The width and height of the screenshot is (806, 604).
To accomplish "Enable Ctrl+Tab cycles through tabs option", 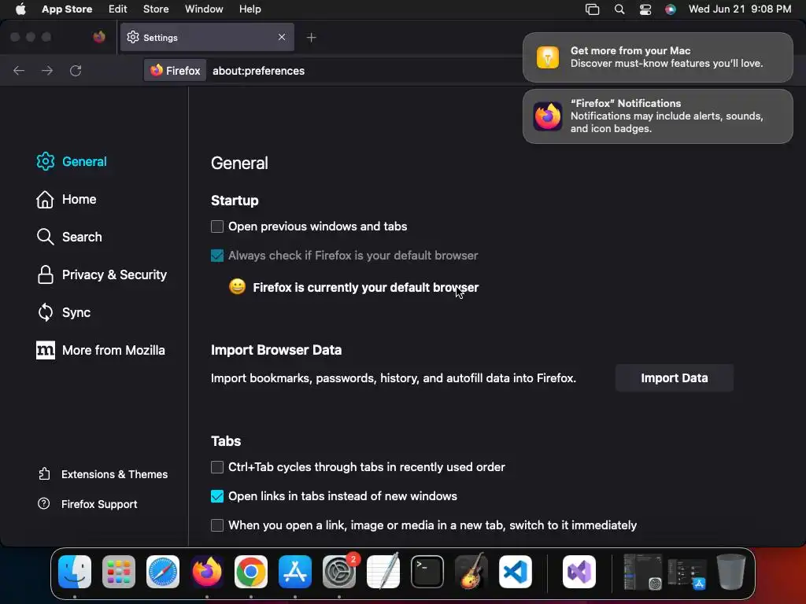I will pos(217,467).
